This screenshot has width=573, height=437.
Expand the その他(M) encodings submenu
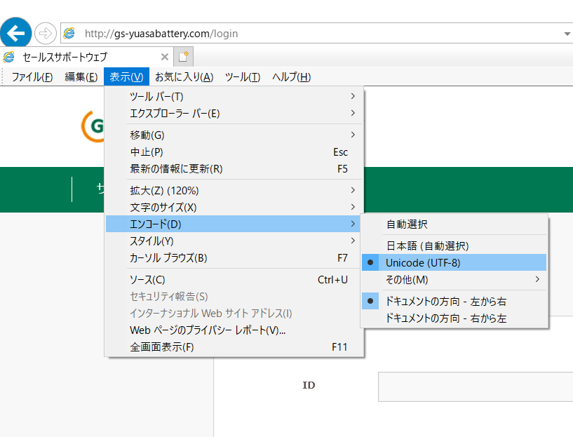[x=454, y=279]
